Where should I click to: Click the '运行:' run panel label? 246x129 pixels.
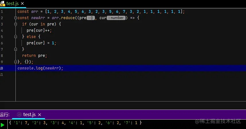coord(5,115)
